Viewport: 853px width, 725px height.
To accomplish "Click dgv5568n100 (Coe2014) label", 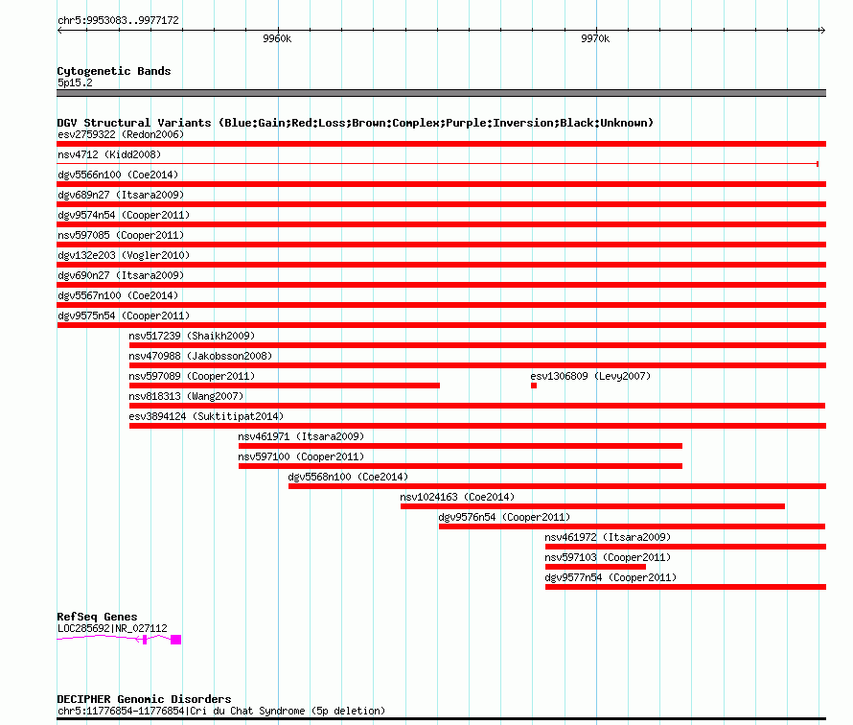I will (348, 477).
